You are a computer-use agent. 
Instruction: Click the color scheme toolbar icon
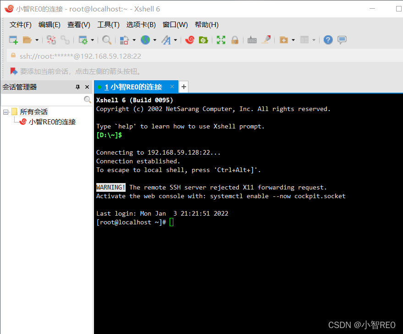(124, 40)
